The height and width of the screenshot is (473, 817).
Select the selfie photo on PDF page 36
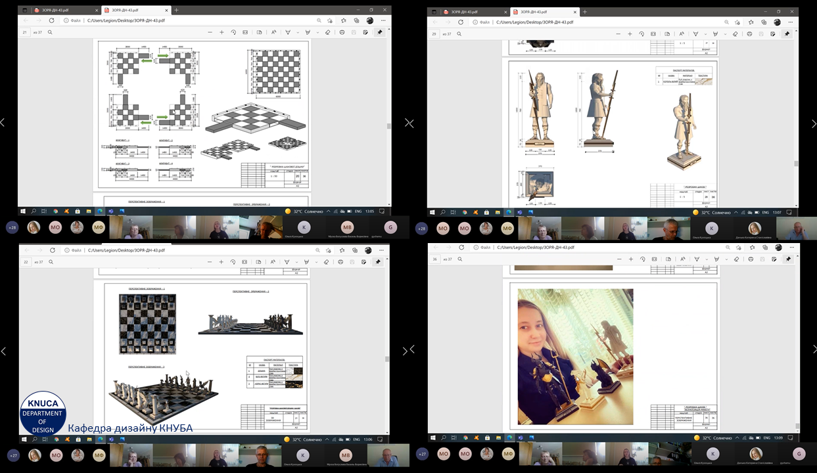click(575, 356)
